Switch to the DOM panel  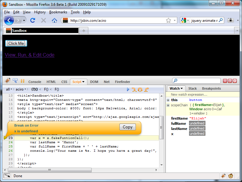(94, 82)
